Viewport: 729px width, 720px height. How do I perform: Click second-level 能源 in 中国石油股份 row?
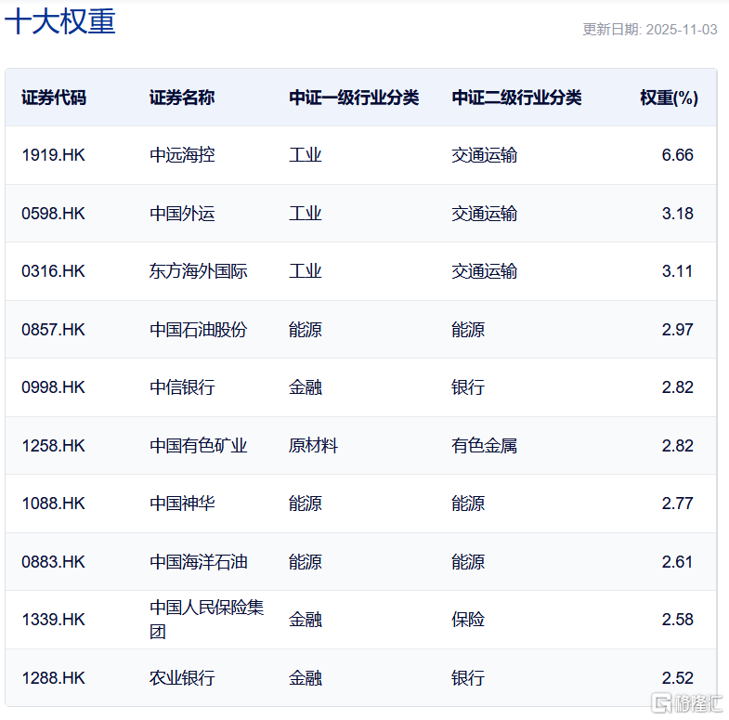(468, 330)
